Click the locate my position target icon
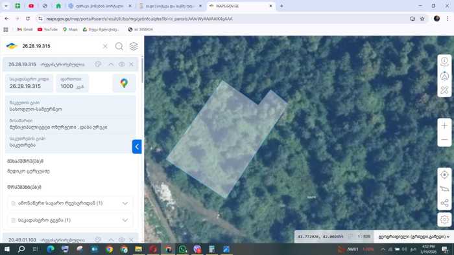The image size is (454, 255). tap(444, 175)
